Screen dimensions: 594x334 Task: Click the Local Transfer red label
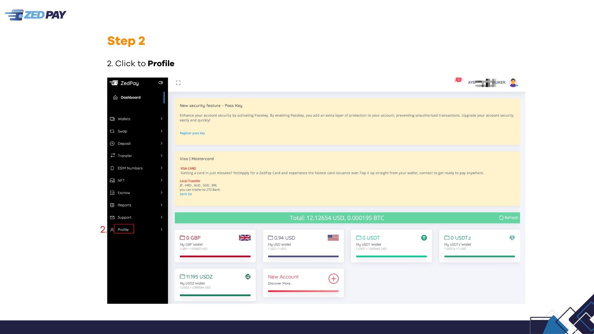[x=190, y=181]
